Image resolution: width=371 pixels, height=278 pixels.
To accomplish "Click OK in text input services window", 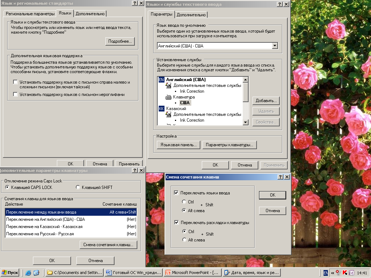I will pos(215,165).
